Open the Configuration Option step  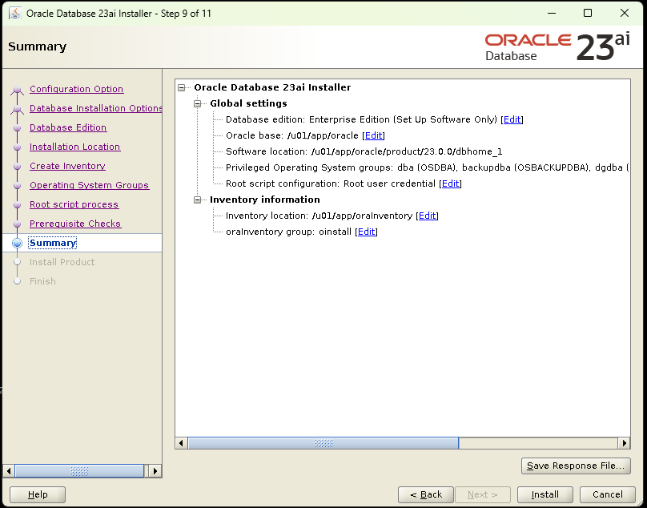click(x=76, y=89)
